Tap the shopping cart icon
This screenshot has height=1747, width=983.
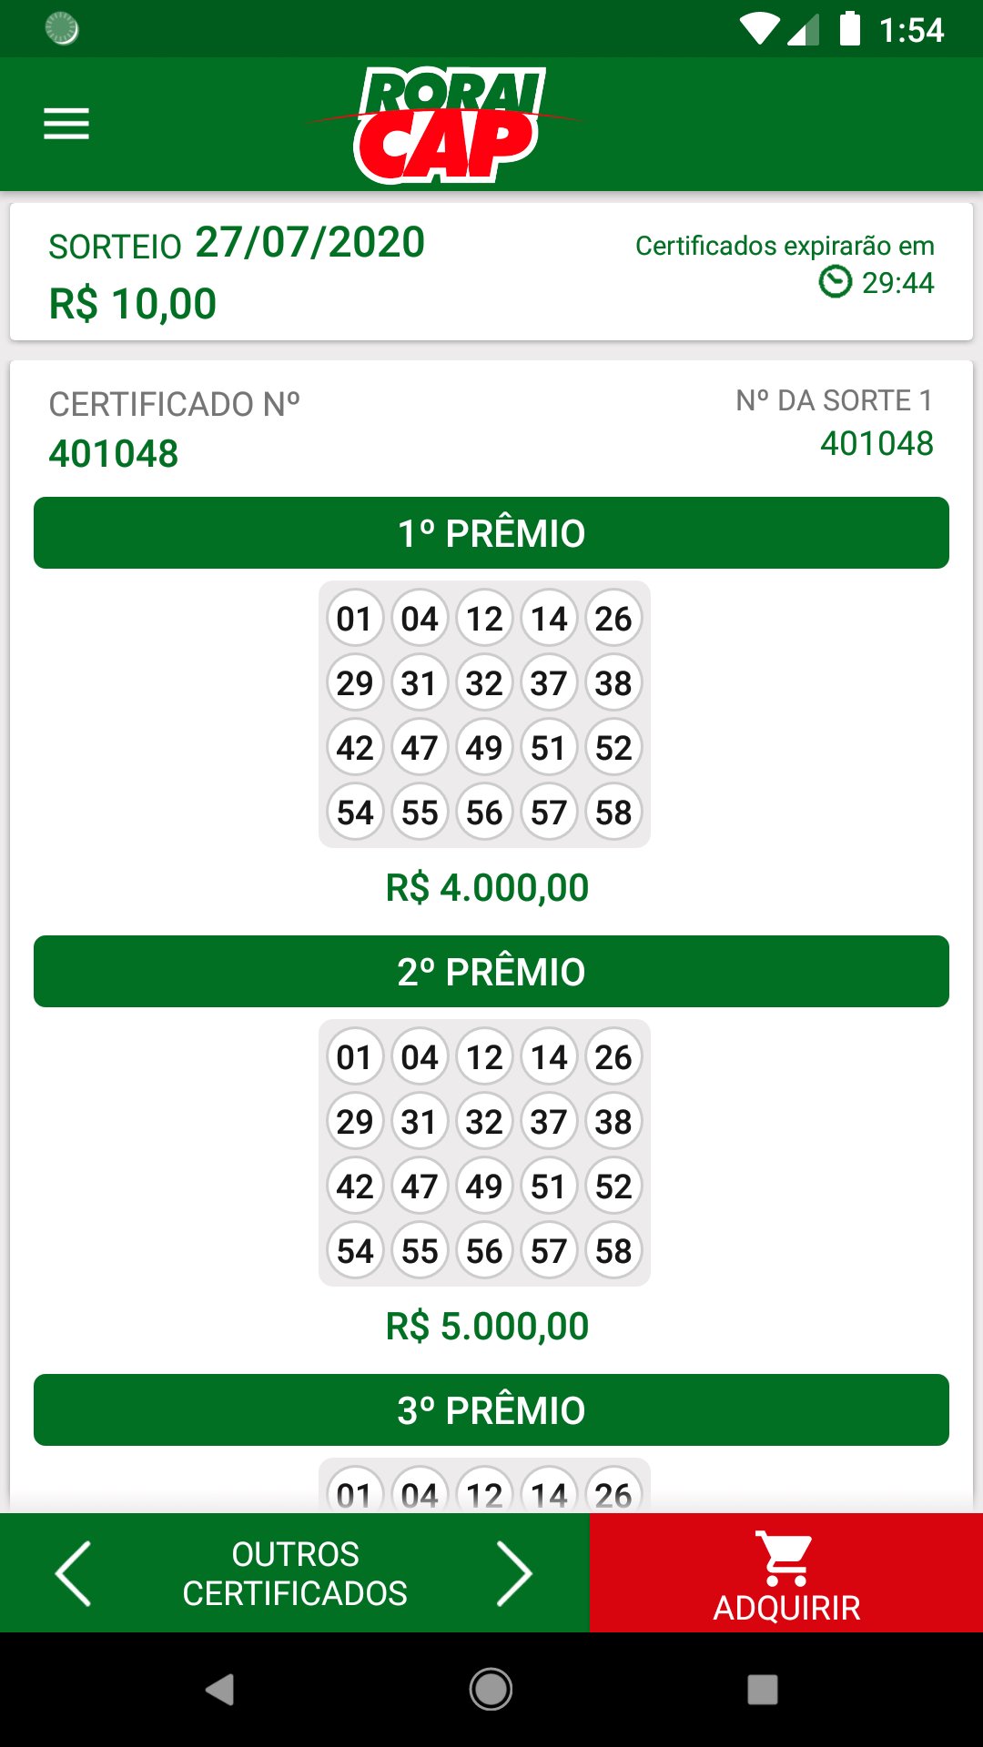(785, 1557)
